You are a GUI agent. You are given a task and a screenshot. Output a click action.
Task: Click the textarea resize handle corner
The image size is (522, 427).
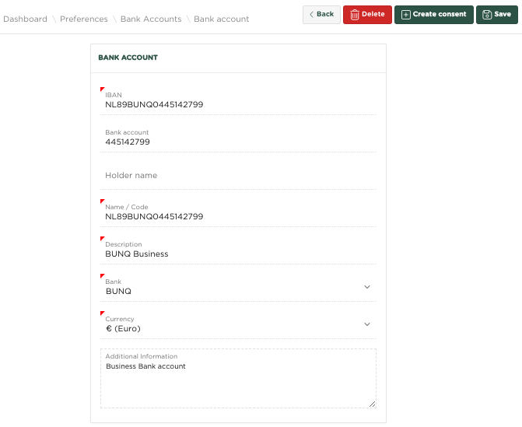[372, 404]
